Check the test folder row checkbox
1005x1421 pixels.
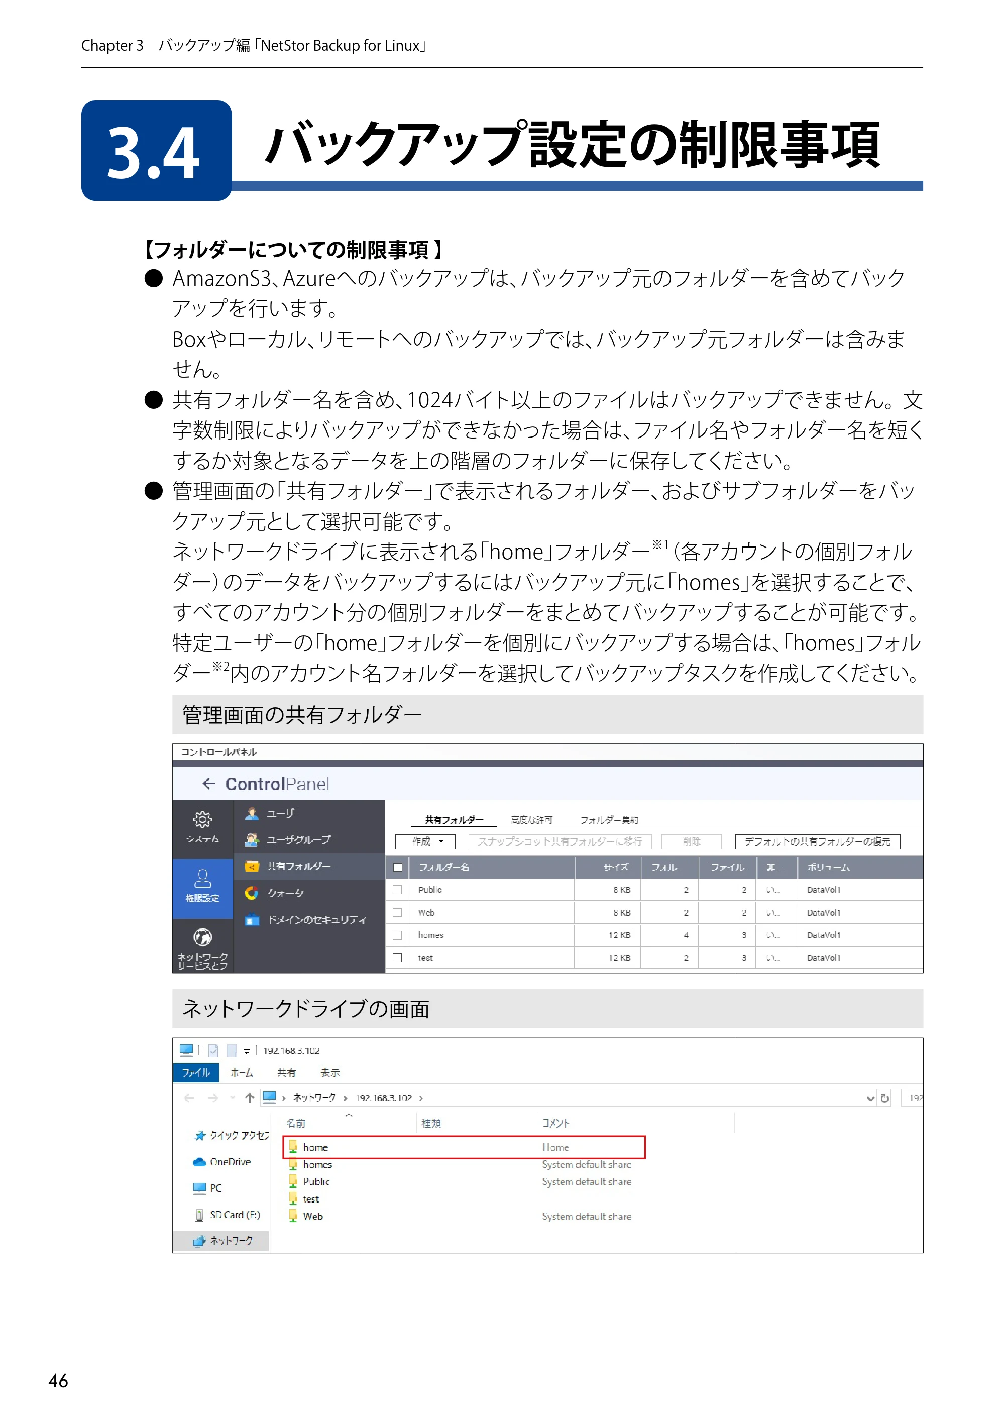397,958
